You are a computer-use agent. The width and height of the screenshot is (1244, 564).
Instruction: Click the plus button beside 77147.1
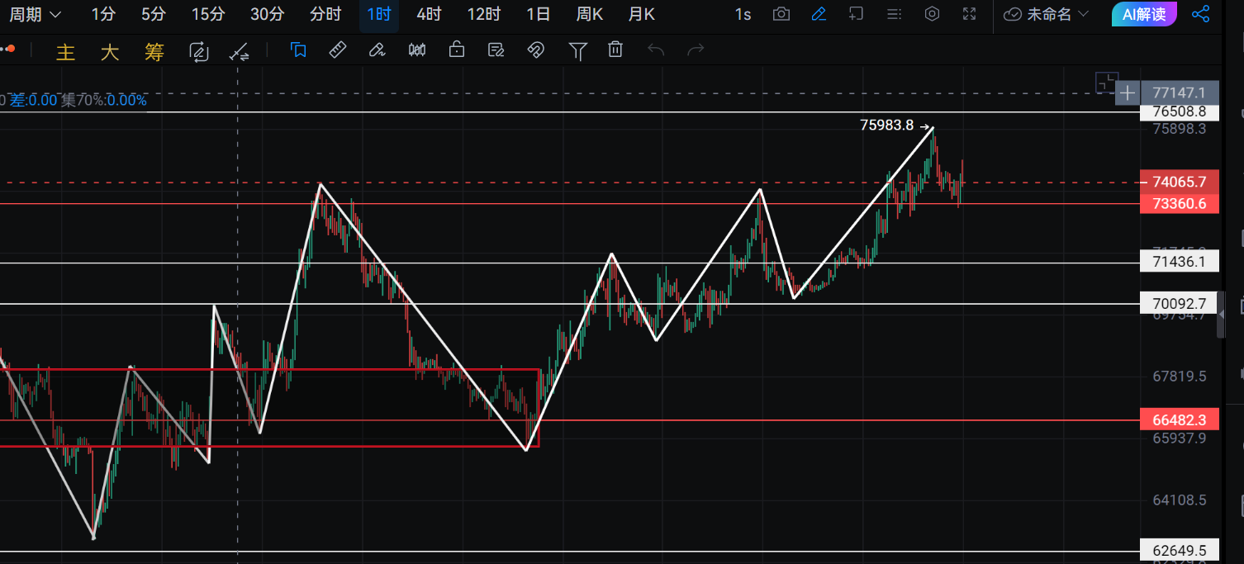coord(1127,92)
